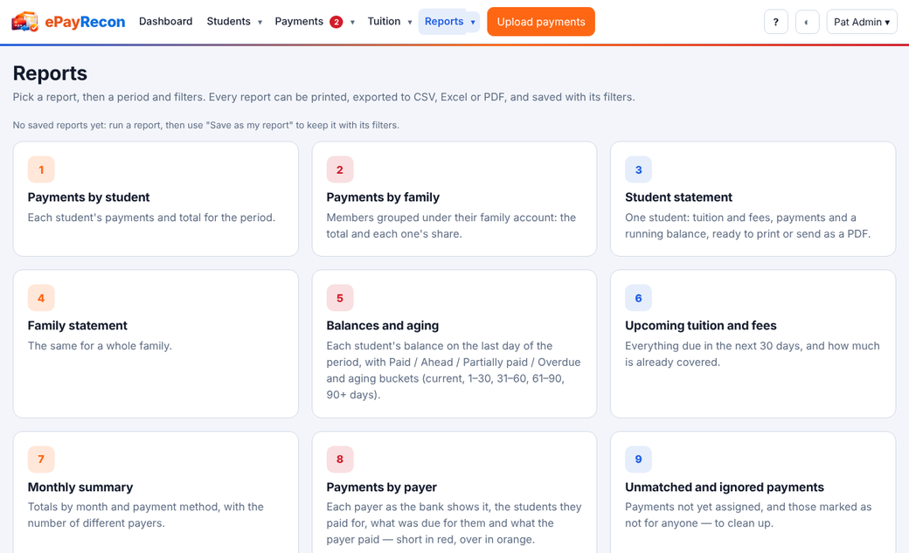The width and height of the screenshot is (909, 553).
Task: Open the Student statement report title
Action: point(678,197)
